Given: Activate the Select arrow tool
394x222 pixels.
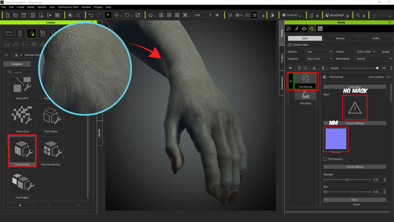Looking at the screenshot, I should pyautogui.click(x=108, y=15).
